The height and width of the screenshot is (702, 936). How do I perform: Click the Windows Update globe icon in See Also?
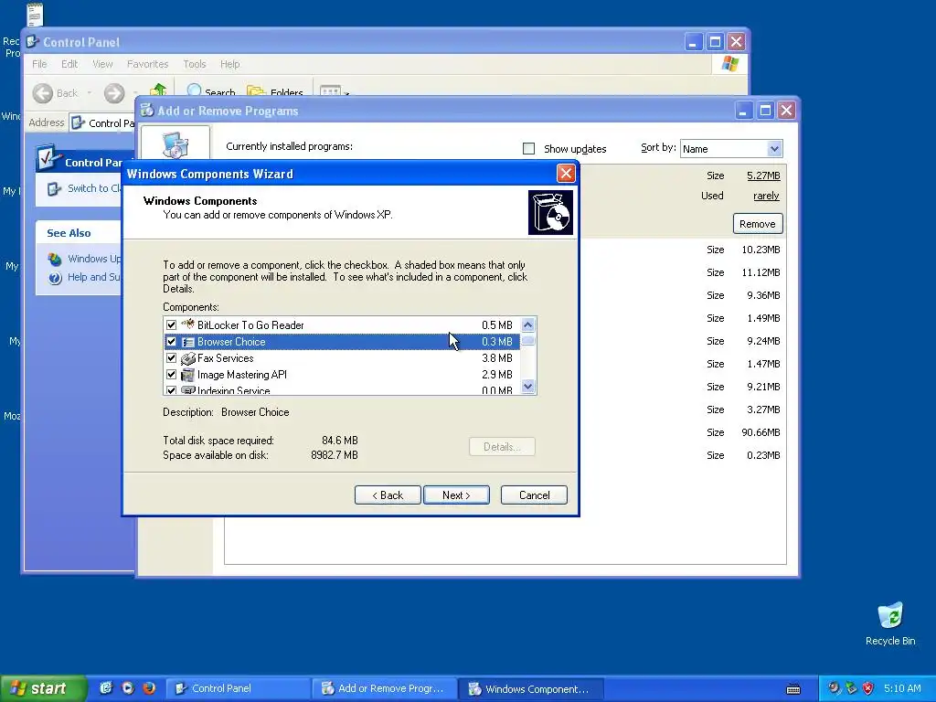[x=55, y=259]
